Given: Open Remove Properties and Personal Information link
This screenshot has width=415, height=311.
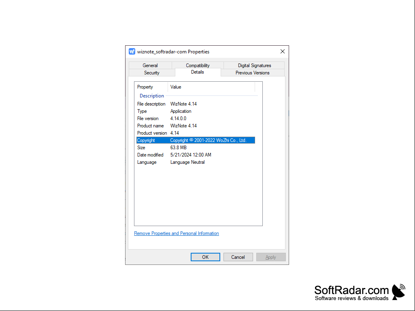Looking at the screenshot, I should 176,233.
